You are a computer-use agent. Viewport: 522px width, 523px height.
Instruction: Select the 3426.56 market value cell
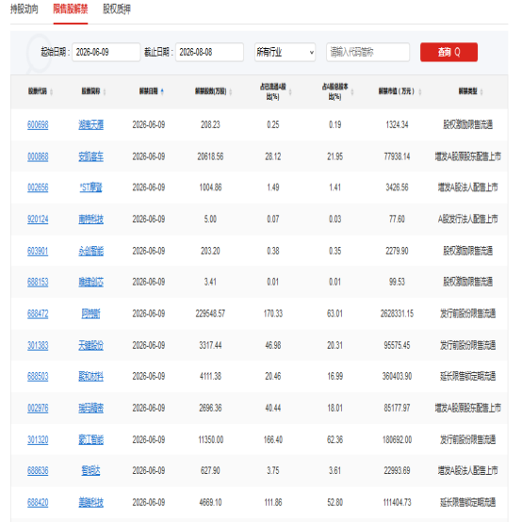coord(397,188)
